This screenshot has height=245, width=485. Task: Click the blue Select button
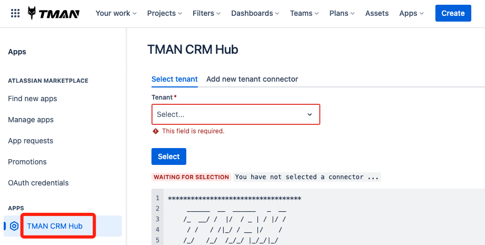[169, 156]
